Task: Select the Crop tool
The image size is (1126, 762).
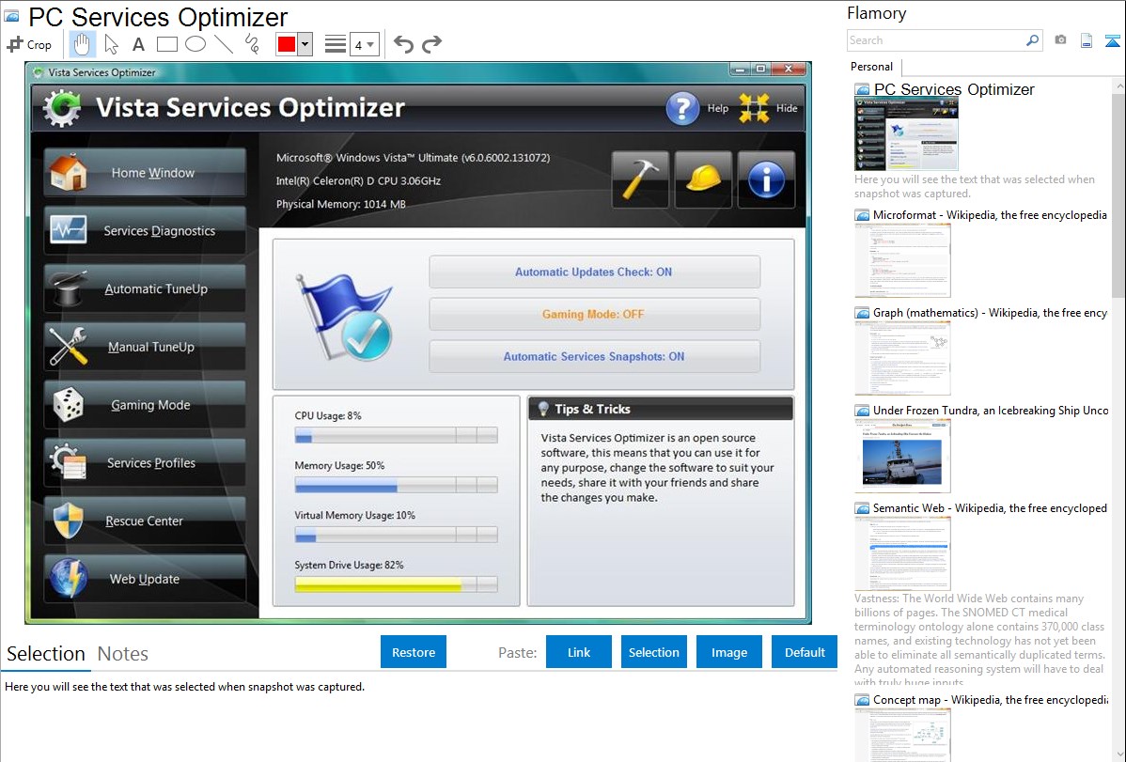Action: 29,44
